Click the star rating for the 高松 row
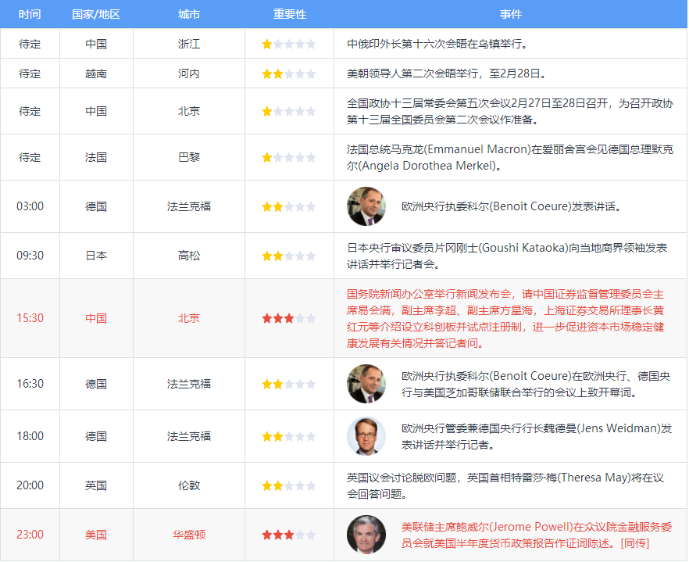This screenshot has width=689, height=562. [x=289, y=256]
